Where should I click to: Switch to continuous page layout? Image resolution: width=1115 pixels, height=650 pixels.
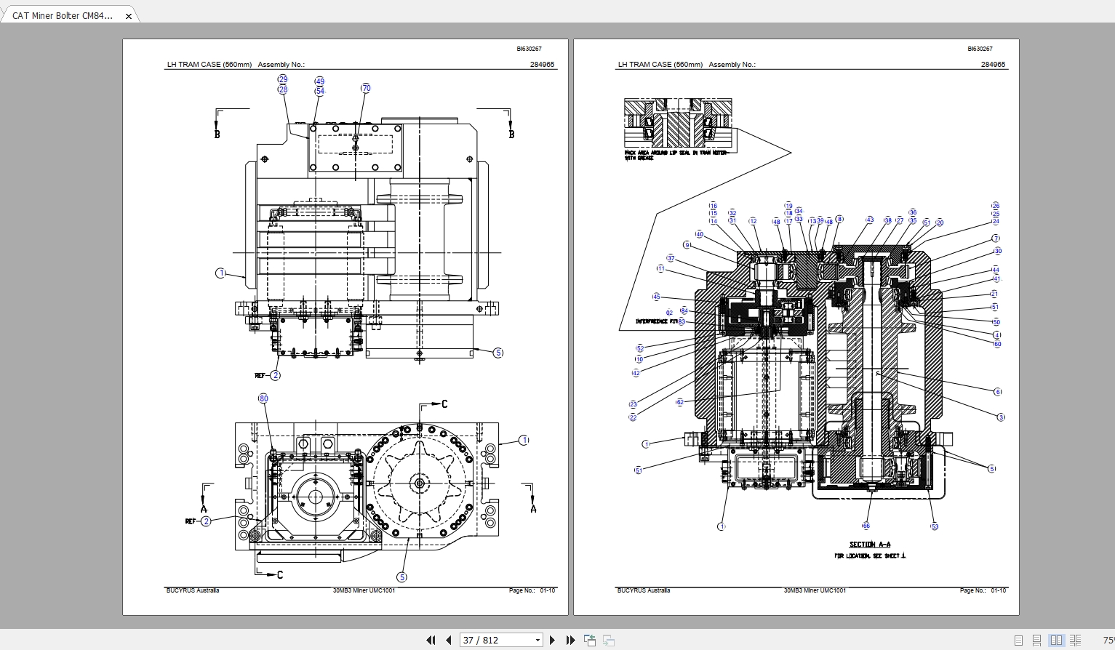[x=1037, y=640]
